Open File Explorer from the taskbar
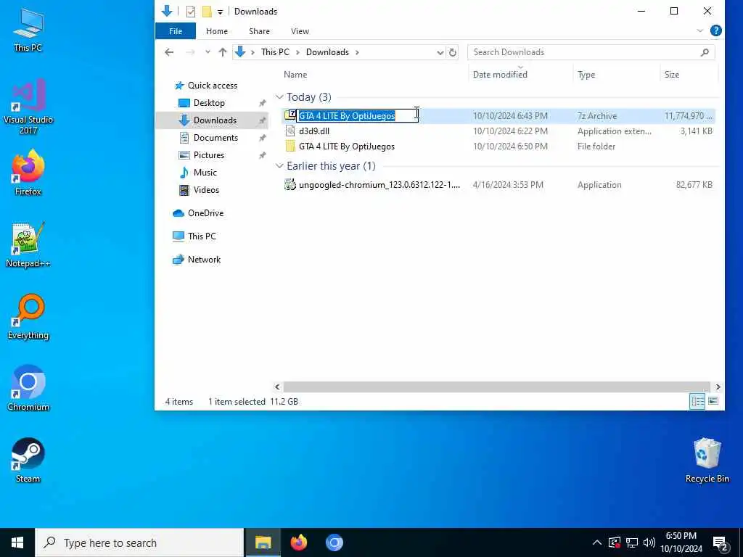 click(263, 542)
